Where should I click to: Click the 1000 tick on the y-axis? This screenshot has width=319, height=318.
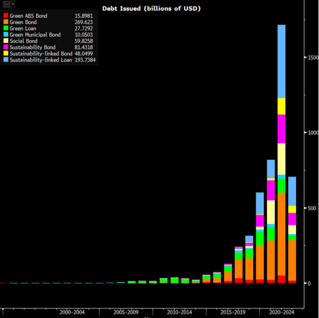pyautogui.click(x=313, y=133)
